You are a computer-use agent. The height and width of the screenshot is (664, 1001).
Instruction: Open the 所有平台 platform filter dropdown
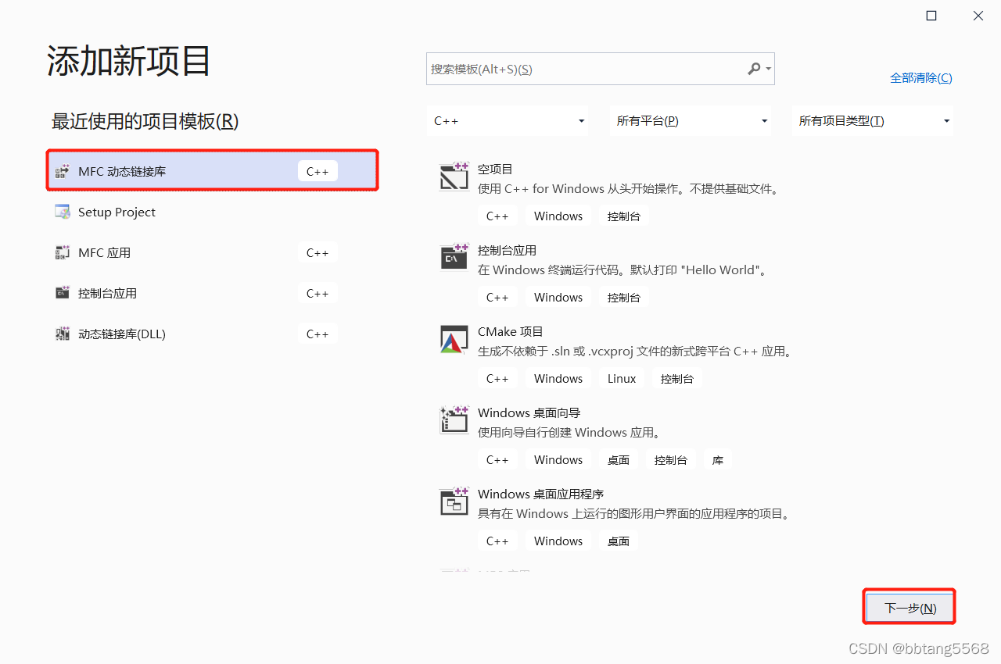coord(691,121)
